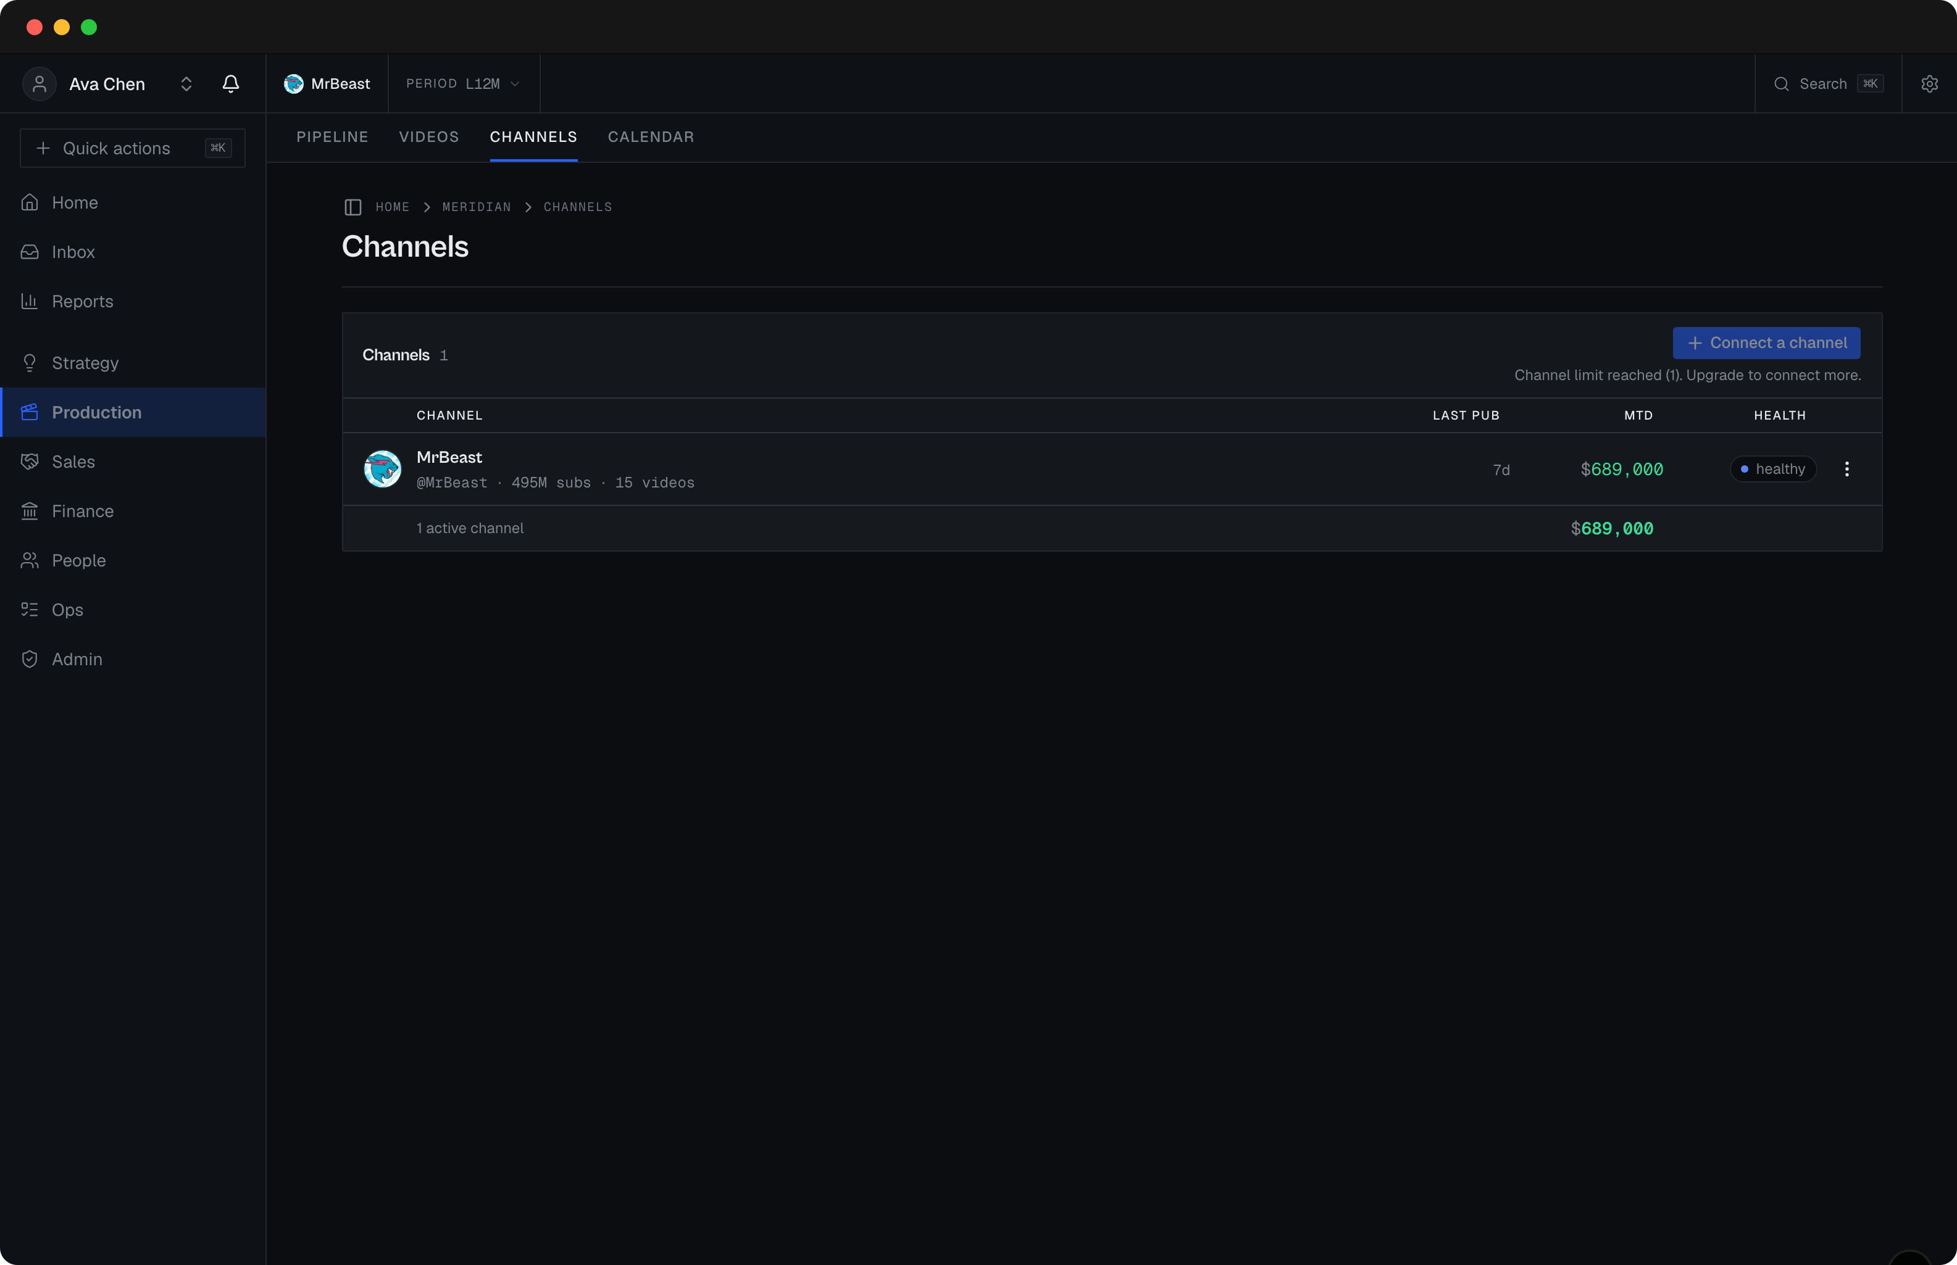Click Connect a channel button
This screenshot has height=1265, width=1957.
[x=1766, y=343]
